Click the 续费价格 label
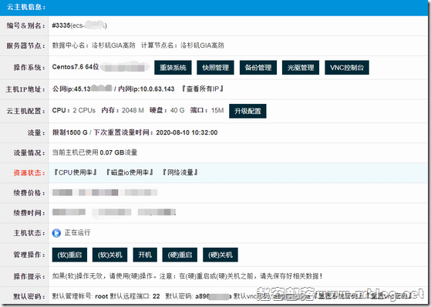The height and width of the screenshot is (307, 431). click(x=29, y=193)
